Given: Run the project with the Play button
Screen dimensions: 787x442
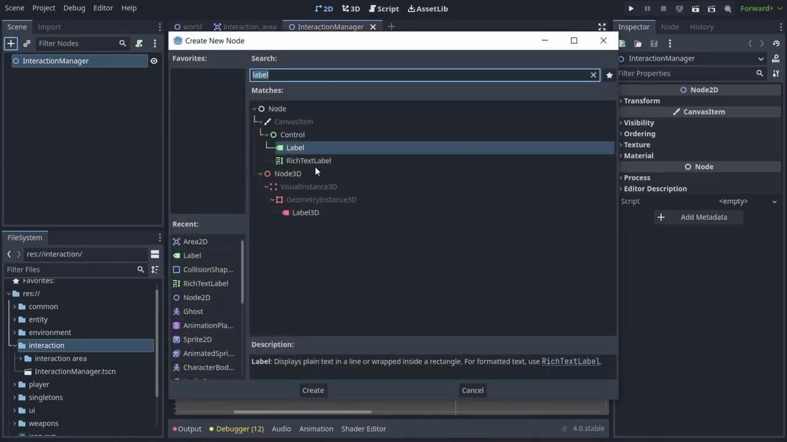Looking at the screenshot, I should [631, 9].
